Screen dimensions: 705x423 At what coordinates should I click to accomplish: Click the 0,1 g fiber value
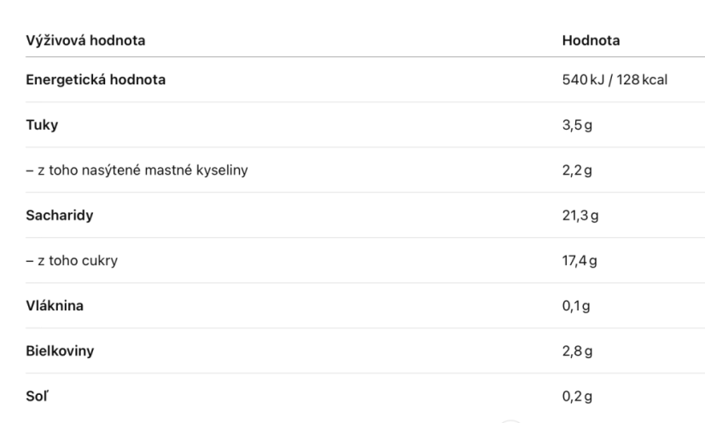tap(576, 306)
